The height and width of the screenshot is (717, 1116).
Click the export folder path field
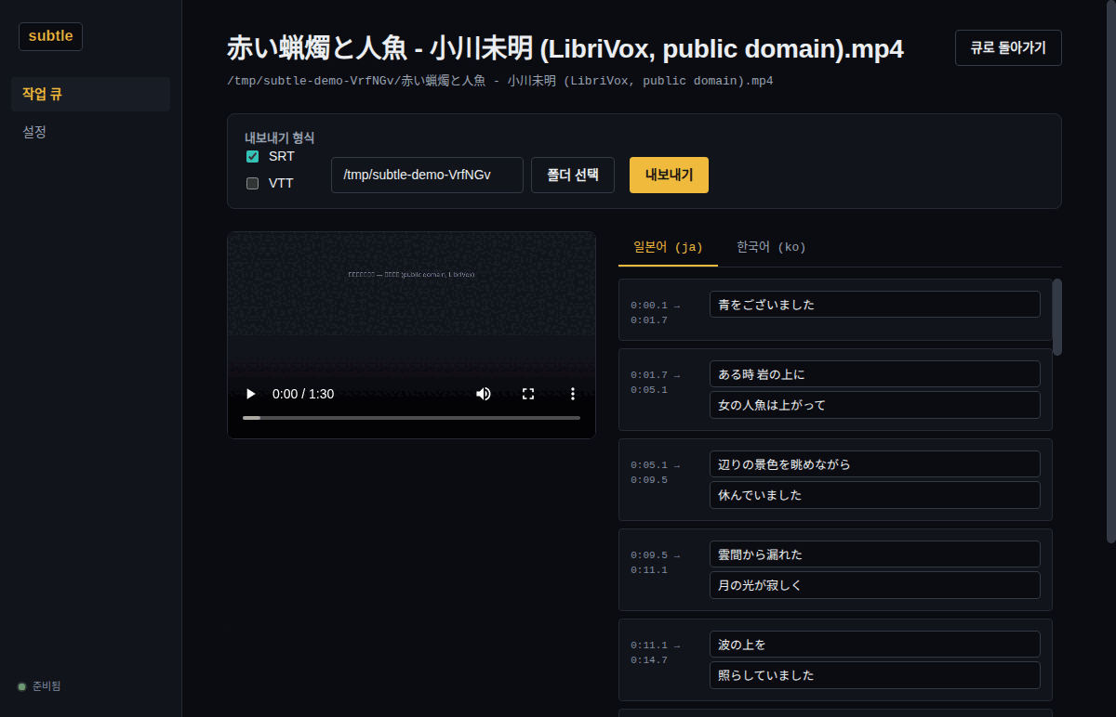(427, 175)
